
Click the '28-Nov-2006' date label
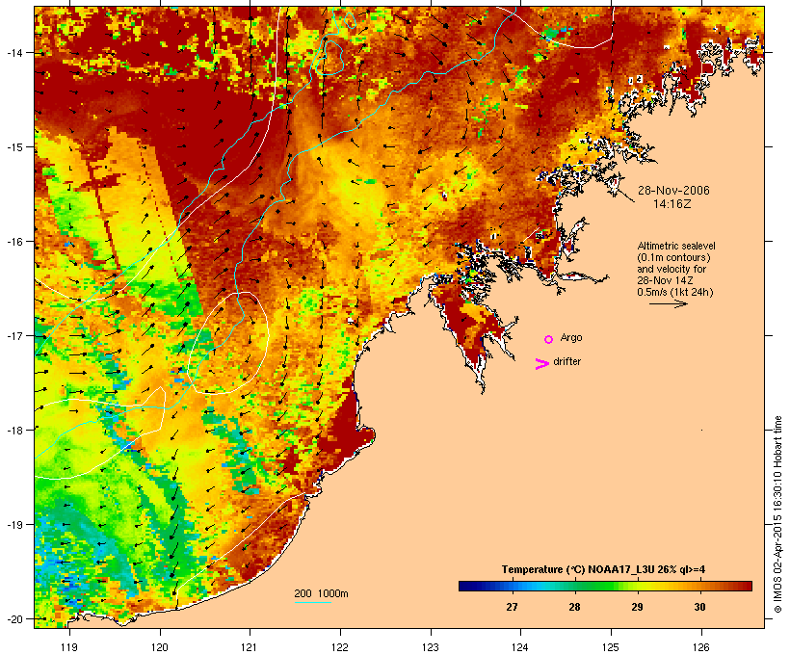point(673,191)
